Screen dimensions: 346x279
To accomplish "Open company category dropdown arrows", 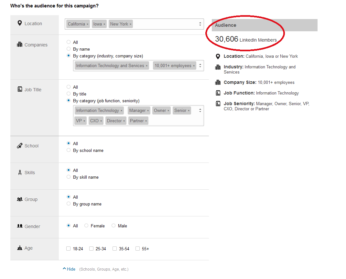I will 200,65.
